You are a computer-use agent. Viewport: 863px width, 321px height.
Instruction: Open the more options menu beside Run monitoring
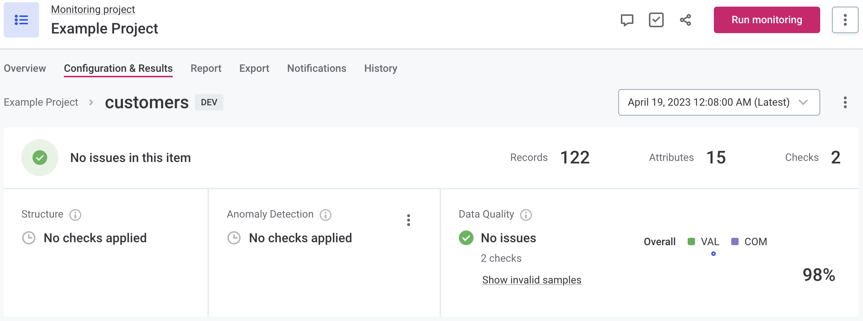(x=845, y=20)
